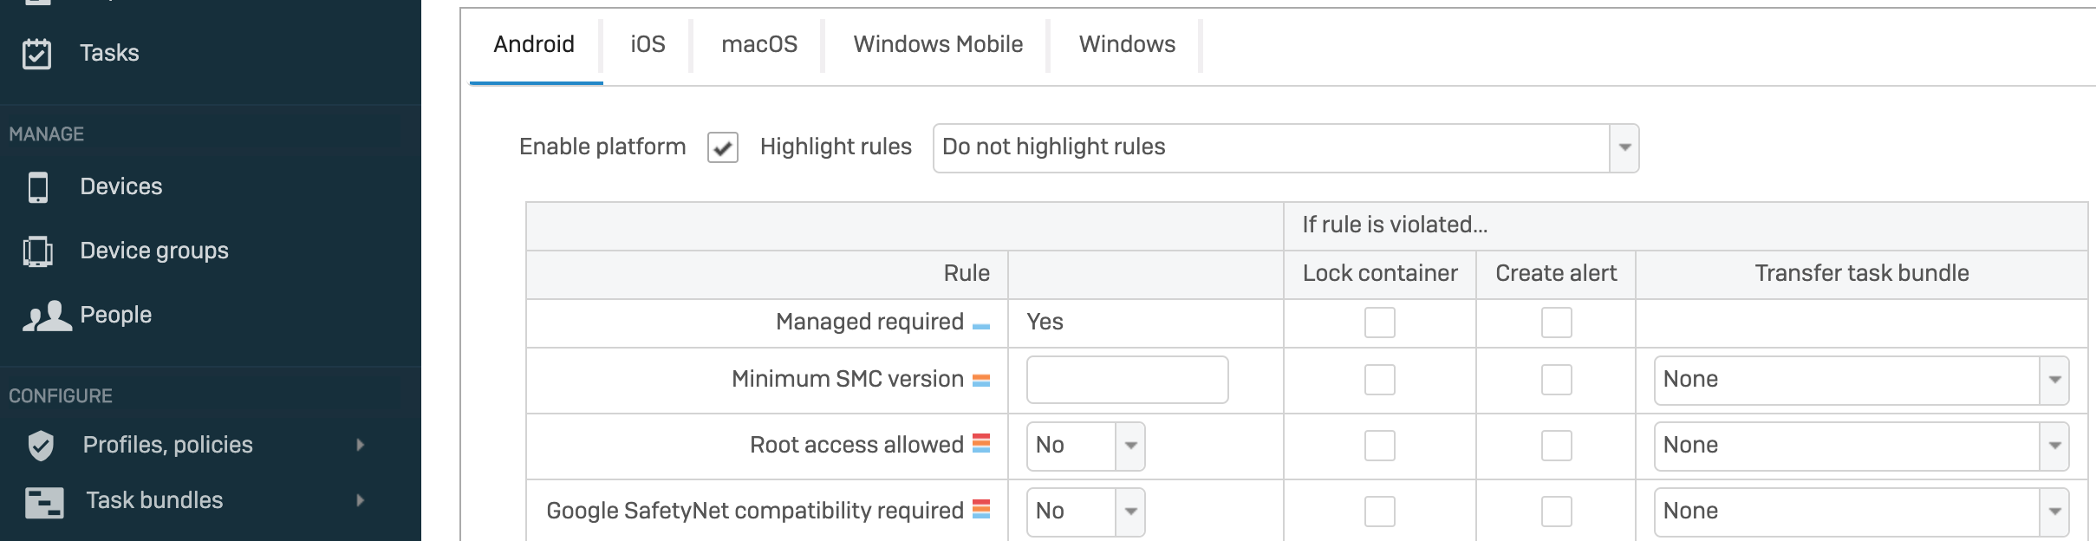The image size is (2096, 541).
Task: Check Create alert for Root access allowed
Action: (1557, 446)
